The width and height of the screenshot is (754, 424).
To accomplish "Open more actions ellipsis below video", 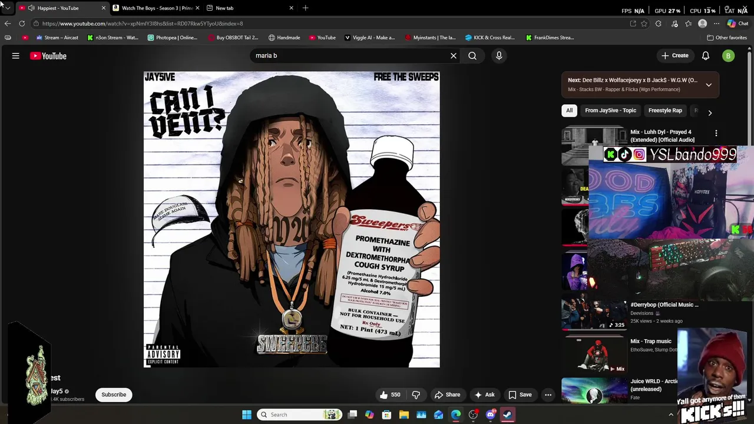I will click(548, 395).
